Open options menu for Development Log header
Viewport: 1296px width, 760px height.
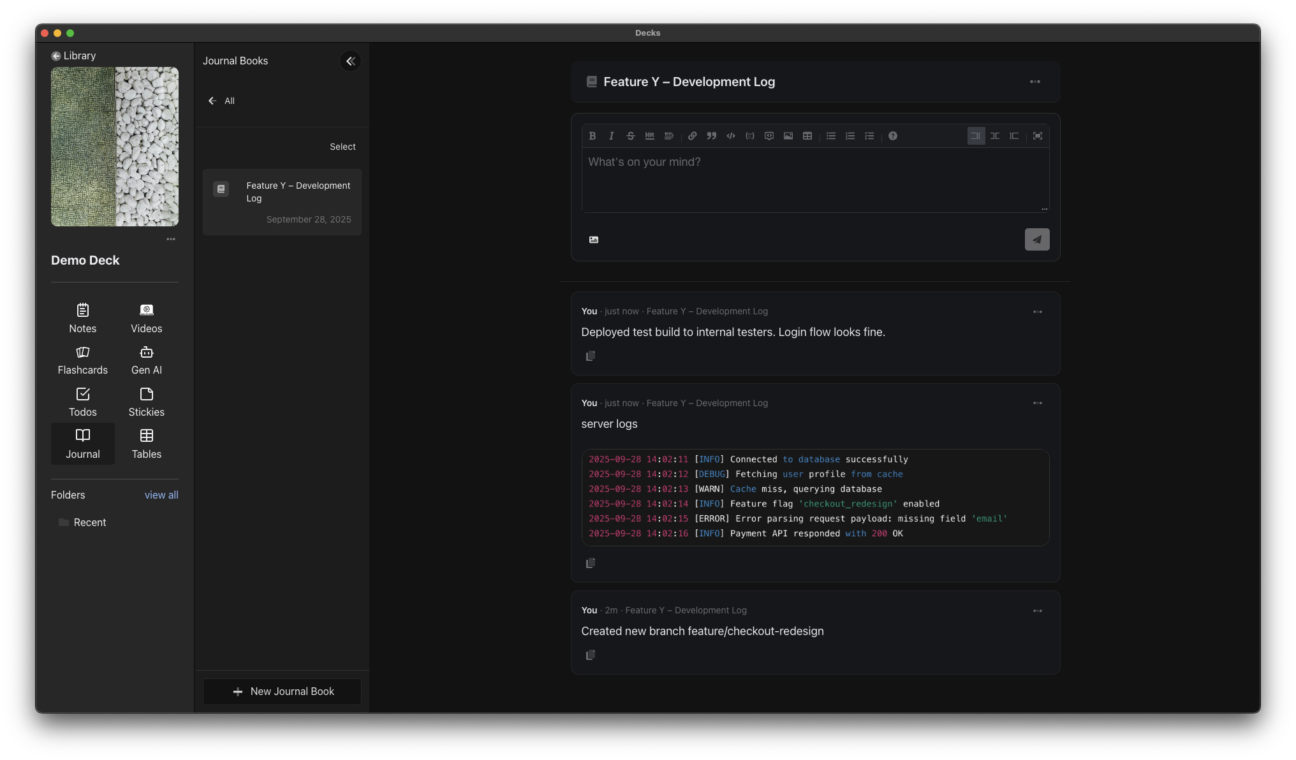(x=1035, y=82)
